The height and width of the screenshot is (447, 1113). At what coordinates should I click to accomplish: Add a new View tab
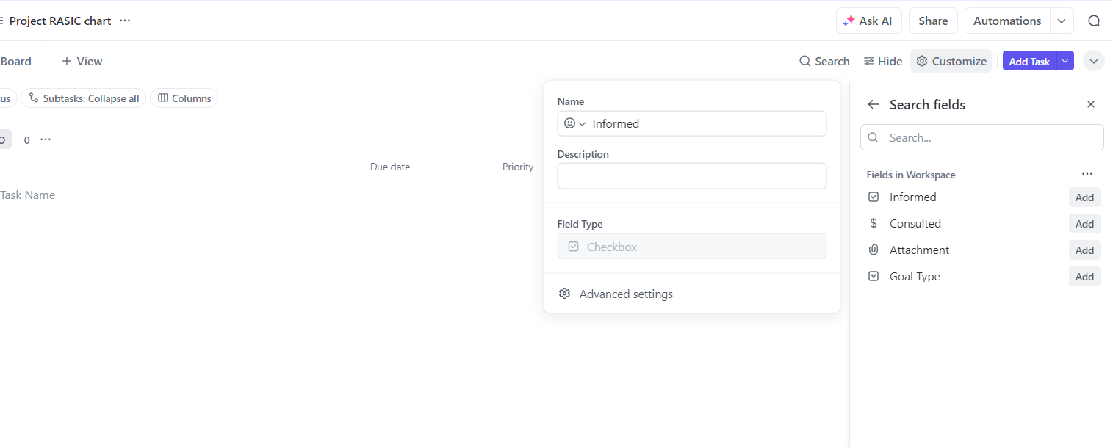click(x=82, y=61)
